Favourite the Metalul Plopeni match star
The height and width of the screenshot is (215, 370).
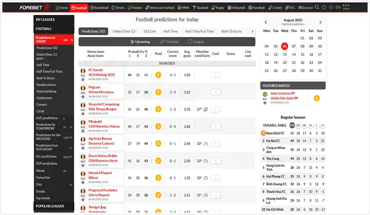click(83, 182)
